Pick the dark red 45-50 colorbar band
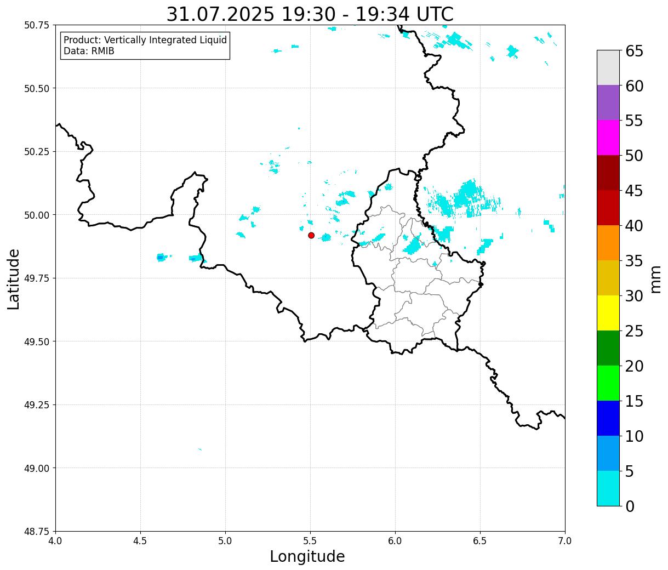This screenshot has height=570, width=668. (x=608, y=173)
